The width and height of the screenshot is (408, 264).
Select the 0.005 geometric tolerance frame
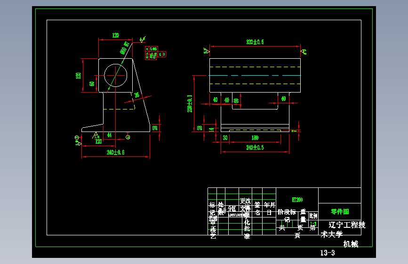(x=152, y=49)
